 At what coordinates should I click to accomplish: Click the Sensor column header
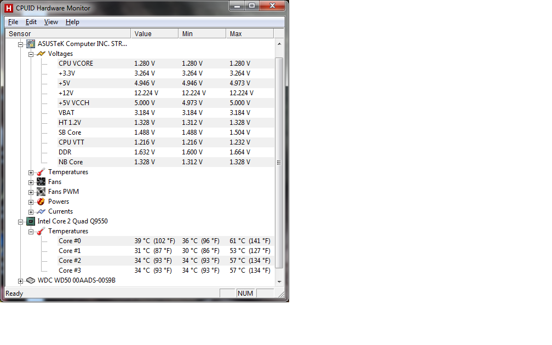click(x=68, y=33)
